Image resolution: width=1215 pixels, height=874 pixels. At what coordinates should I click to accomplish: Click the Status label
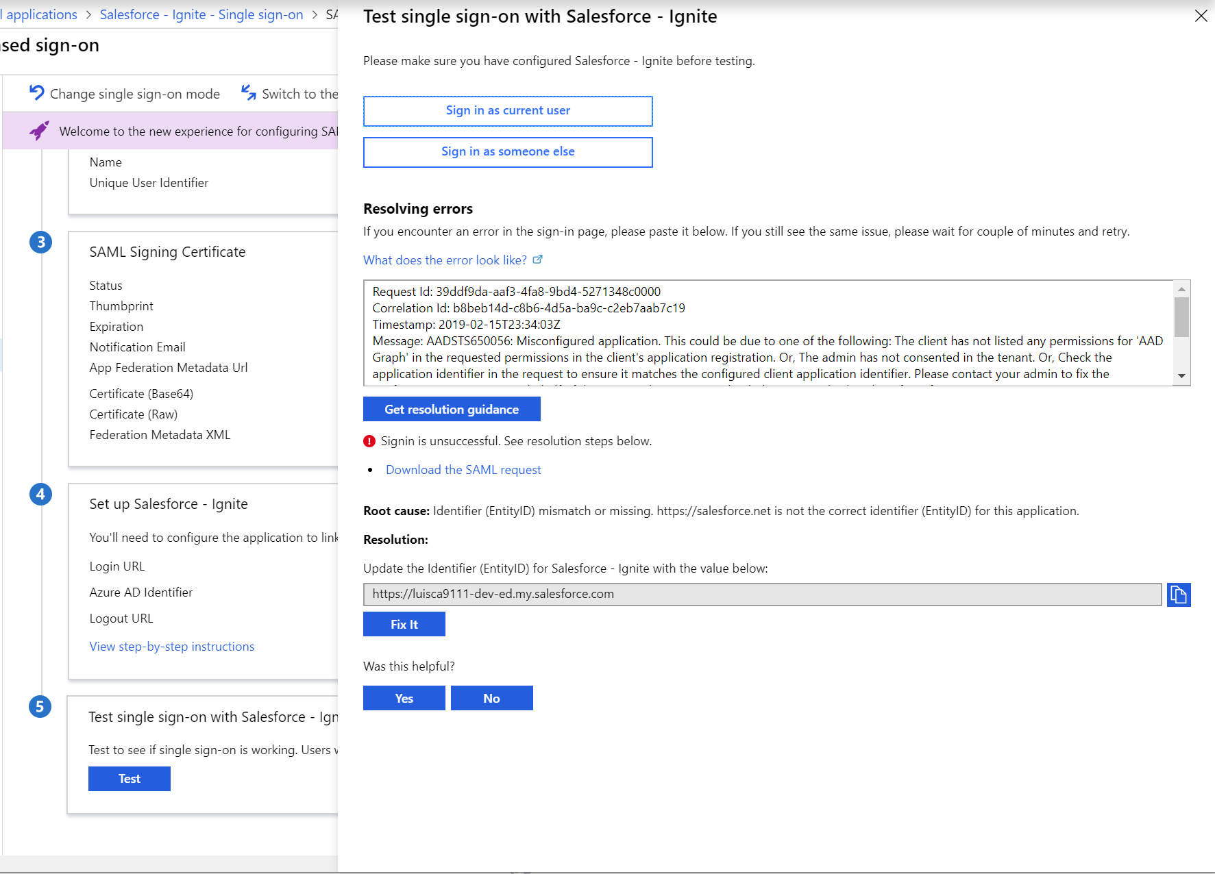[x=106, y=286]
